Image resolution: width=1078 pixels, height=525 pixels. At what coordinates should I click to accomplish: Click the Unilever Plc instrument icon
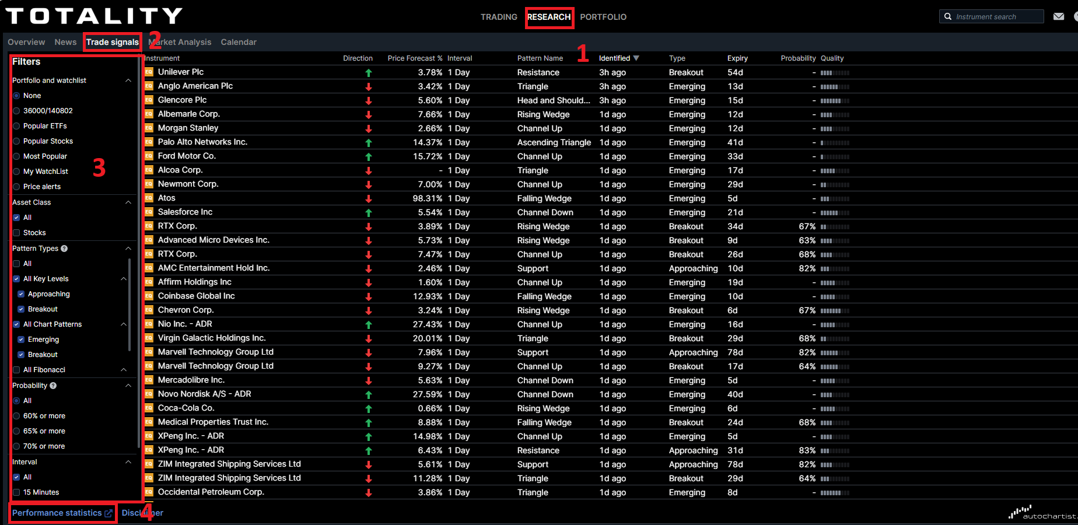(x=149, y=72)
